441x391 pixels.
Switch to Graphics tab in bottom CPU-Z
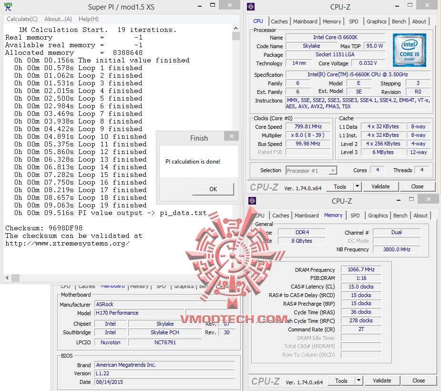[x=378, y=216]
